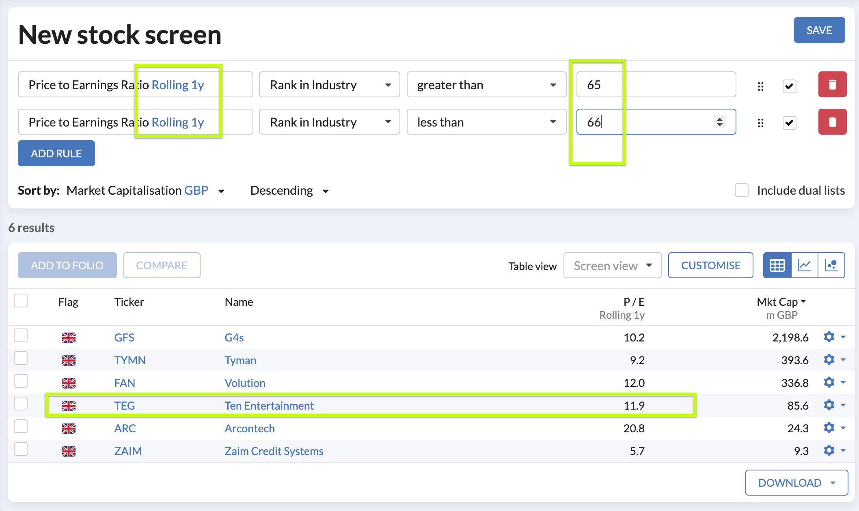Disable the second rule's enabled checkbox
Screen dimensions: 859x511
tap(789, 123)
